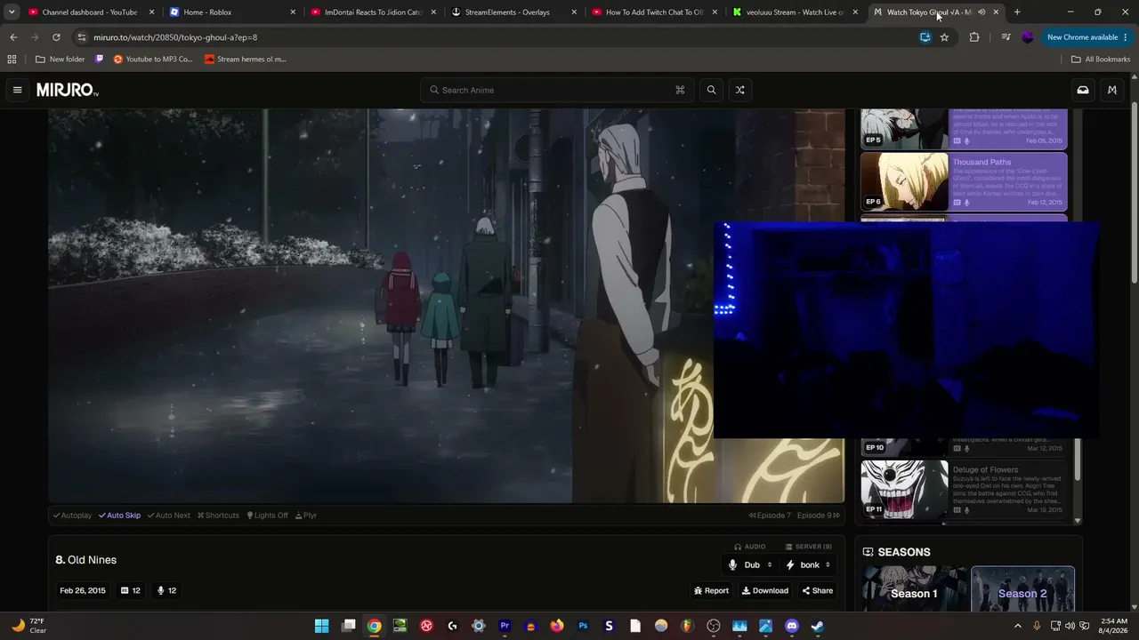Open OBS Studio from the taskbar

click(x=714, y=626)
